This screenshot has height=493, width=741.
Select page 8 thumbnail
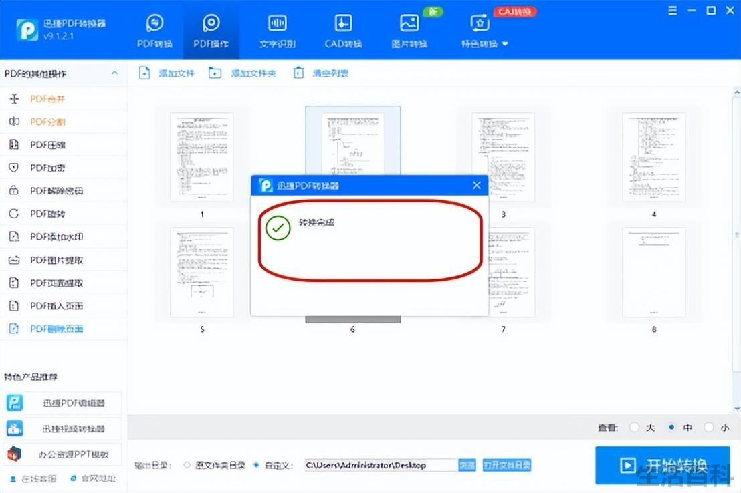click(654, 273)
